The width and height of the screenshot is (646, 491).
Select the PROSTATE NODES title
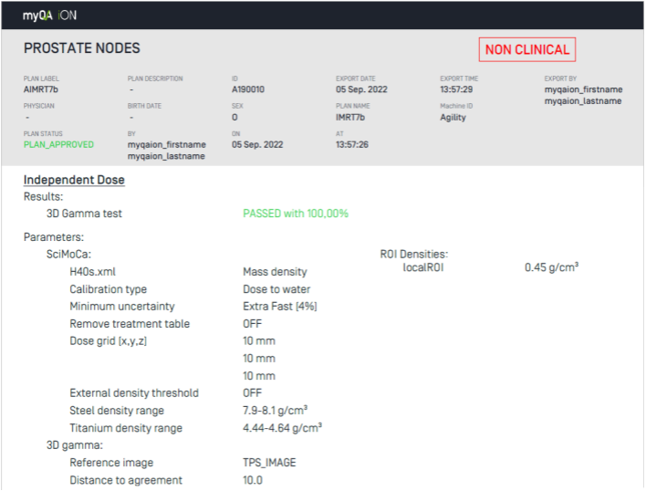tap(81, 48)
